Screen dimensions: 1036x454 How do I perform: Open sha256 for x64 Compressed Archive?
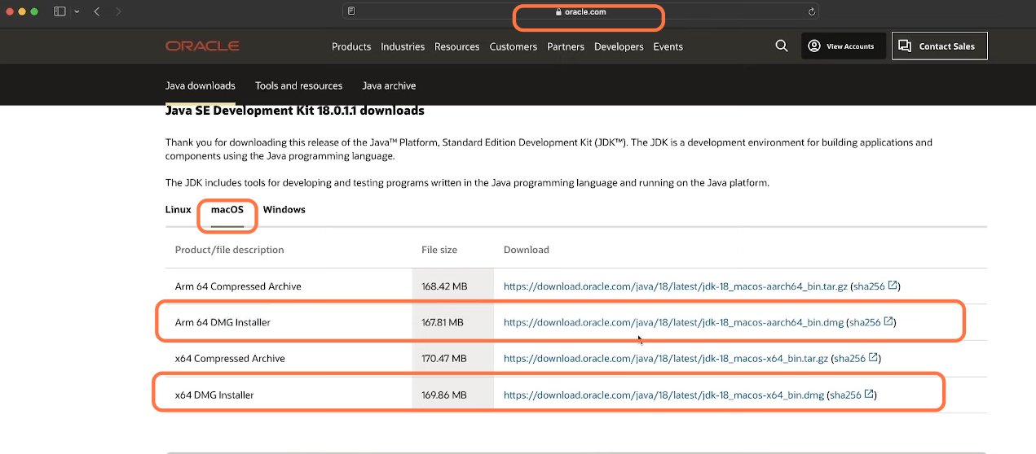coord(855,358)
